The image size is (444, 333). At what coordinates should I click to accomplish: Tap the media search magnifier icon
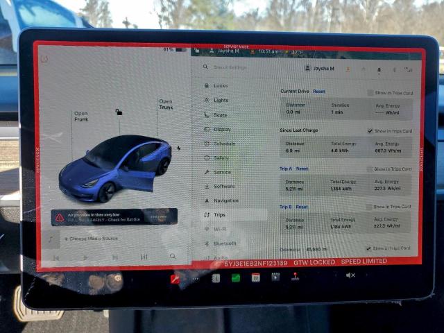tap(173, 256)
